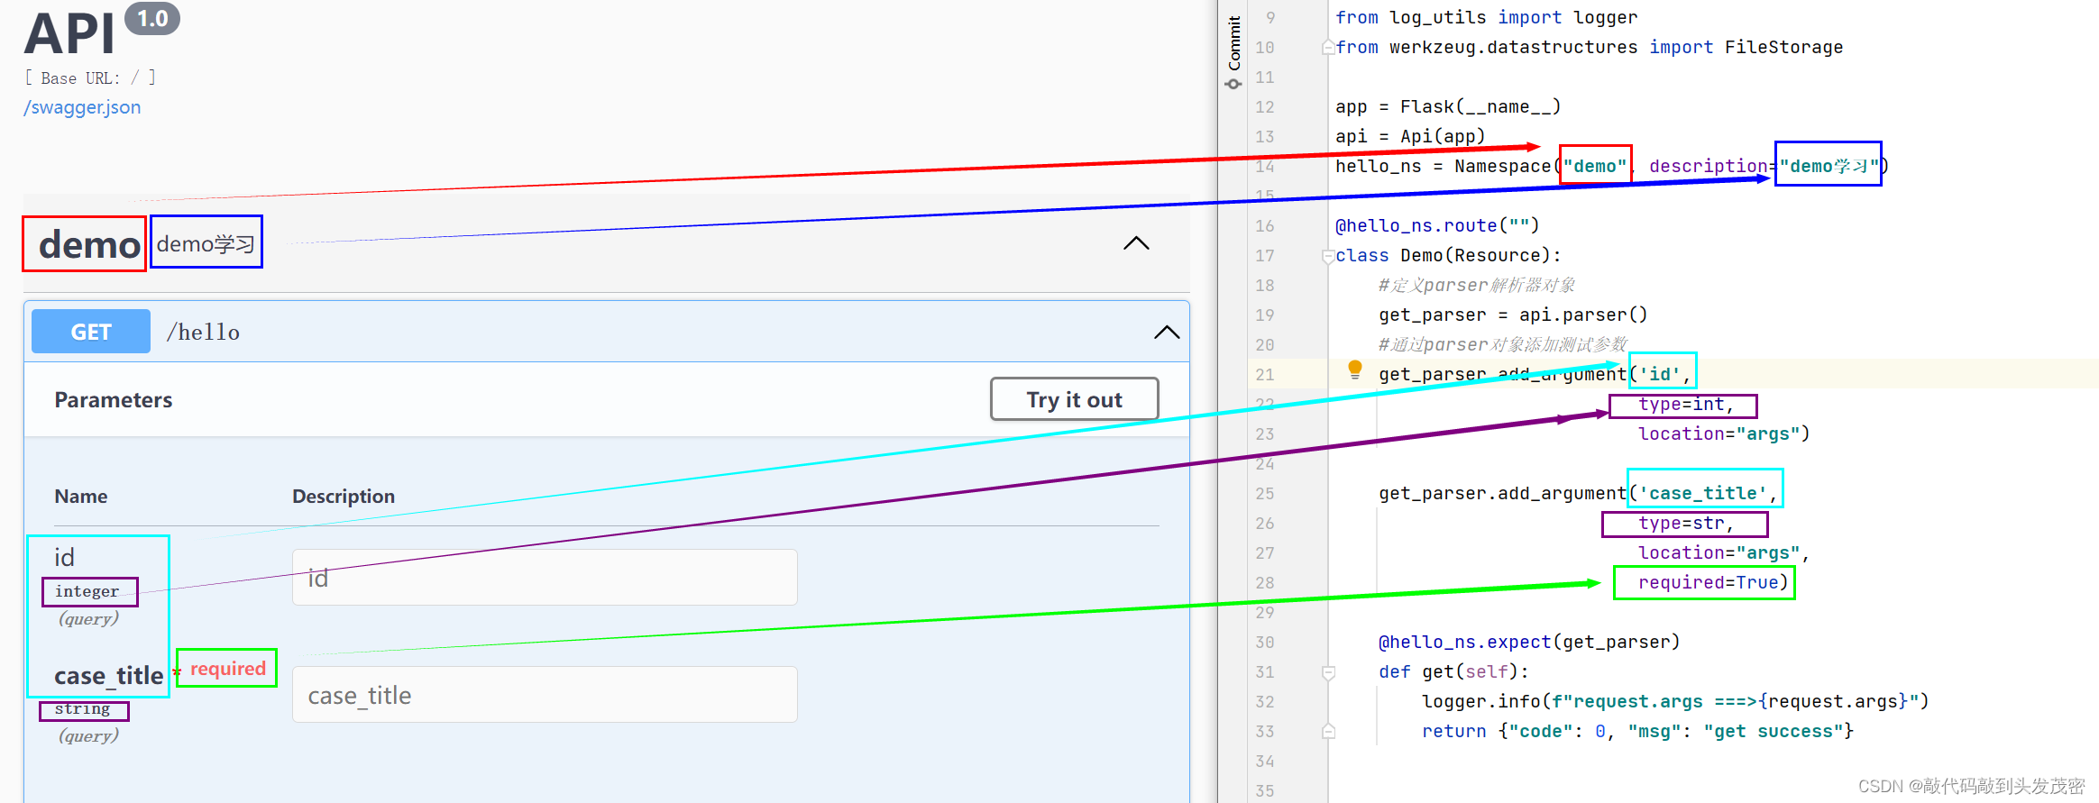Click the fold end marker at line 33
This screenshot has width=2099, height=803.
pyautogui.click(x=1328, y=731)
